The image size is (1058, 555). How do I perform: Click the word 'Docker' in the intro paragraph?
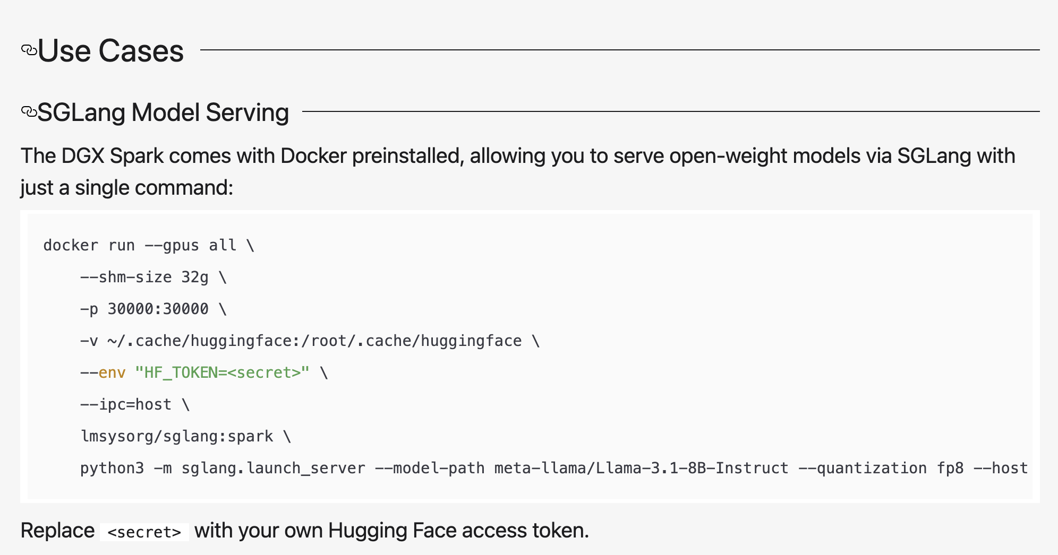(313, 156)
